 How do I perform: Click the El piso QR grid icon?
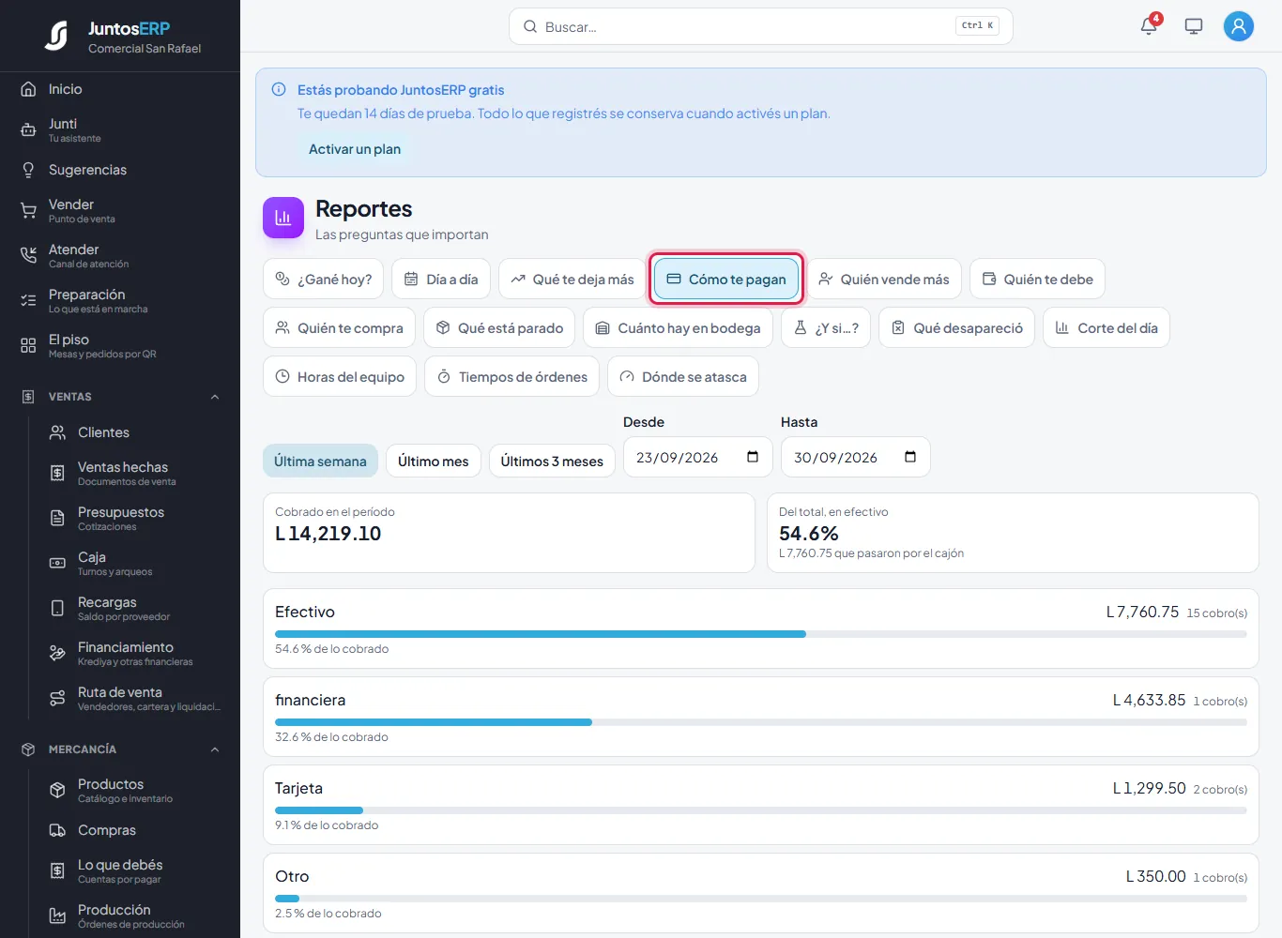pyautogui.click(x=29, y=346)
